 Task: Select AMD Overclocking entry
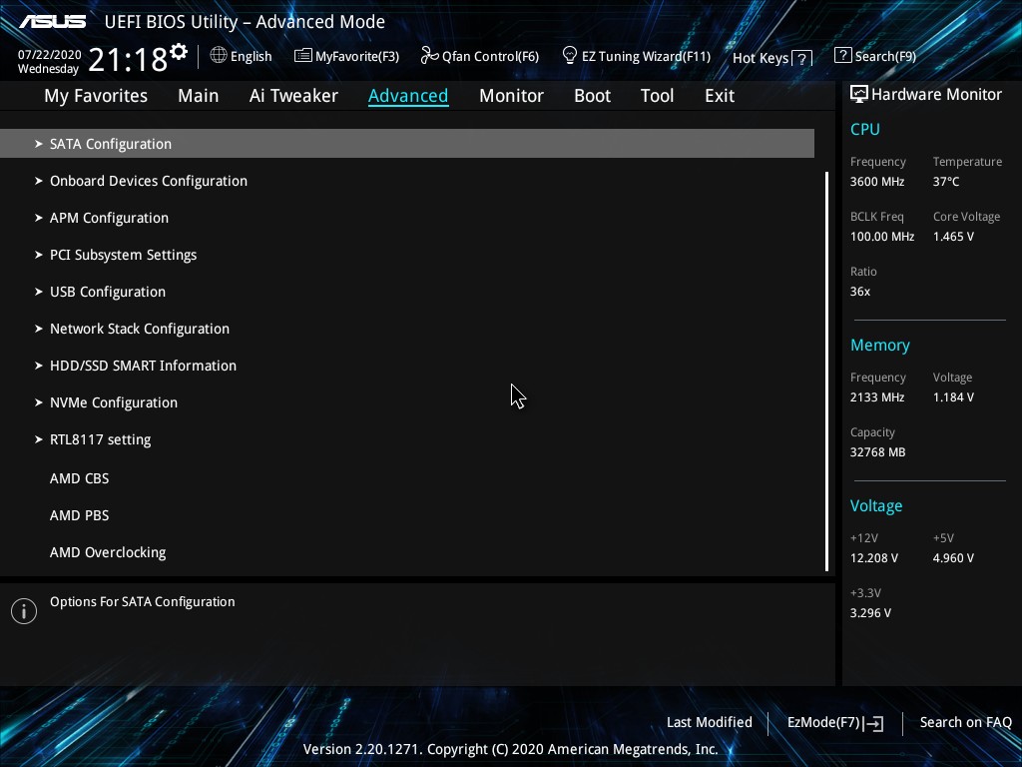pos(108,552)
